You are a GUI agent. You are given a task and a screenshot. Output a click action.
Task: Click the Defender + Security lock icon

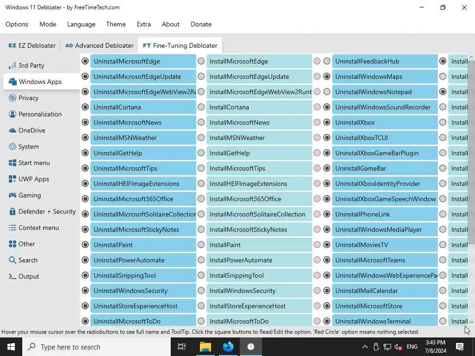coord(13,211)
